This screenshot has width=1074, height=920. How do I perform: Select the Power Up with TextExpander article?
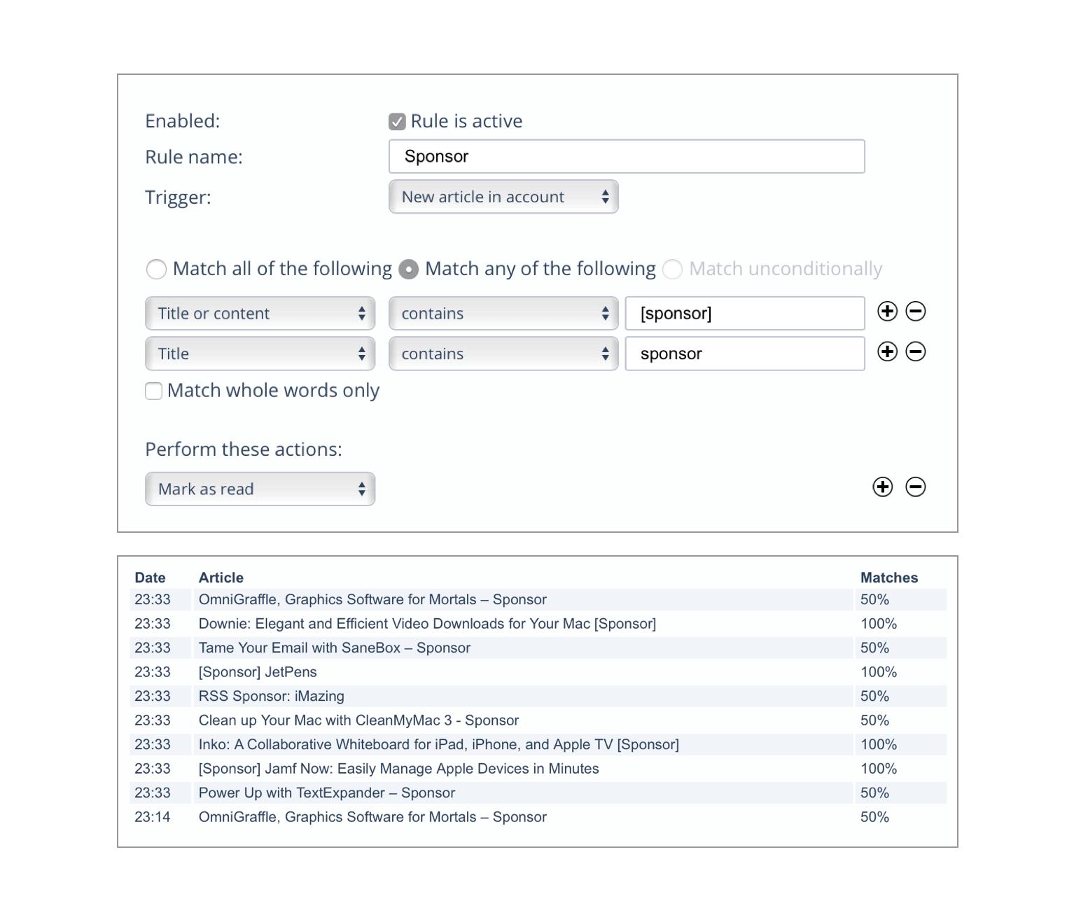327,793
